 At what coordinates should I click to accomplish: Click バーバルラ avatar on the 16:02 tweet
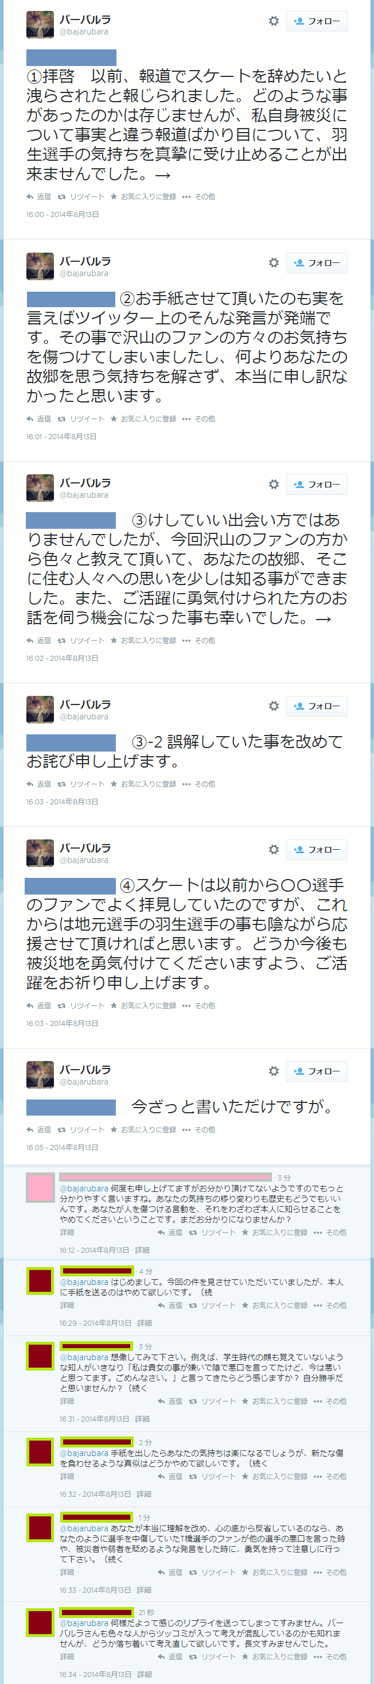pyautogui.click(x=40, y=487)
